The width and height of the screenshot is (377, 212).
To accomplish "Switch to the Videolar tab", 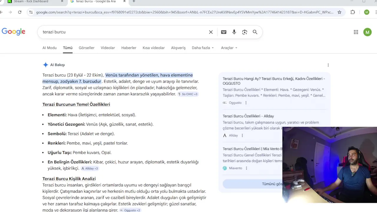I will coord(108,48).
